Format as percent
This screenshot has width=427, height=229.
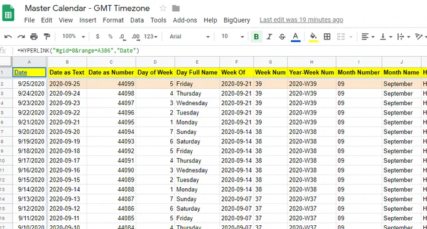click(x=111, y=36)
